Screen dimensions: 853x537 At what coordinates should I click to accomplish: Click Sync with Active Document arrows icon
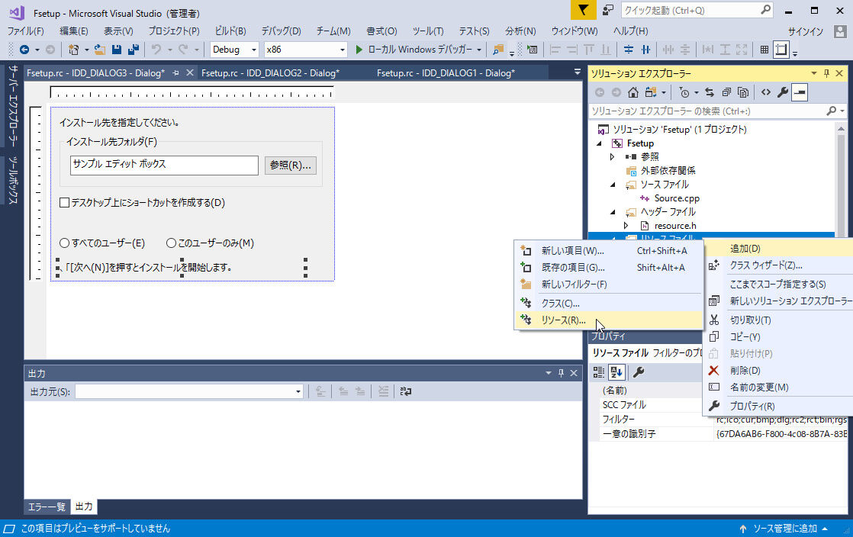tap(710, 92)
